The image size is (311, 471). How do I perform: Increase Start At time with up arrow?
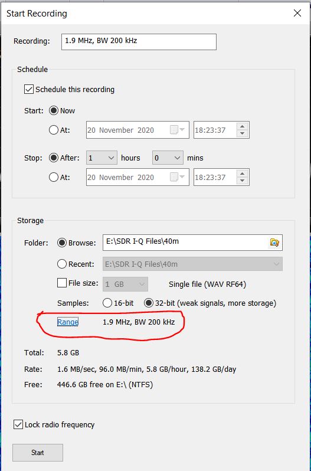pyautogui.click(x=243, y=126)
